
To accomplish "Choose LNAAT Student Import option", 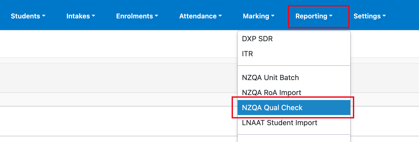I will pyautogui.click(x=280, y=123).
